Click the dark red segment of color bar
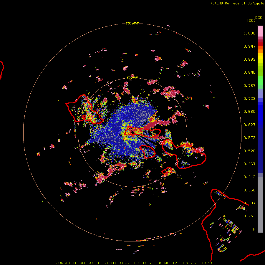 click(260, 44)
